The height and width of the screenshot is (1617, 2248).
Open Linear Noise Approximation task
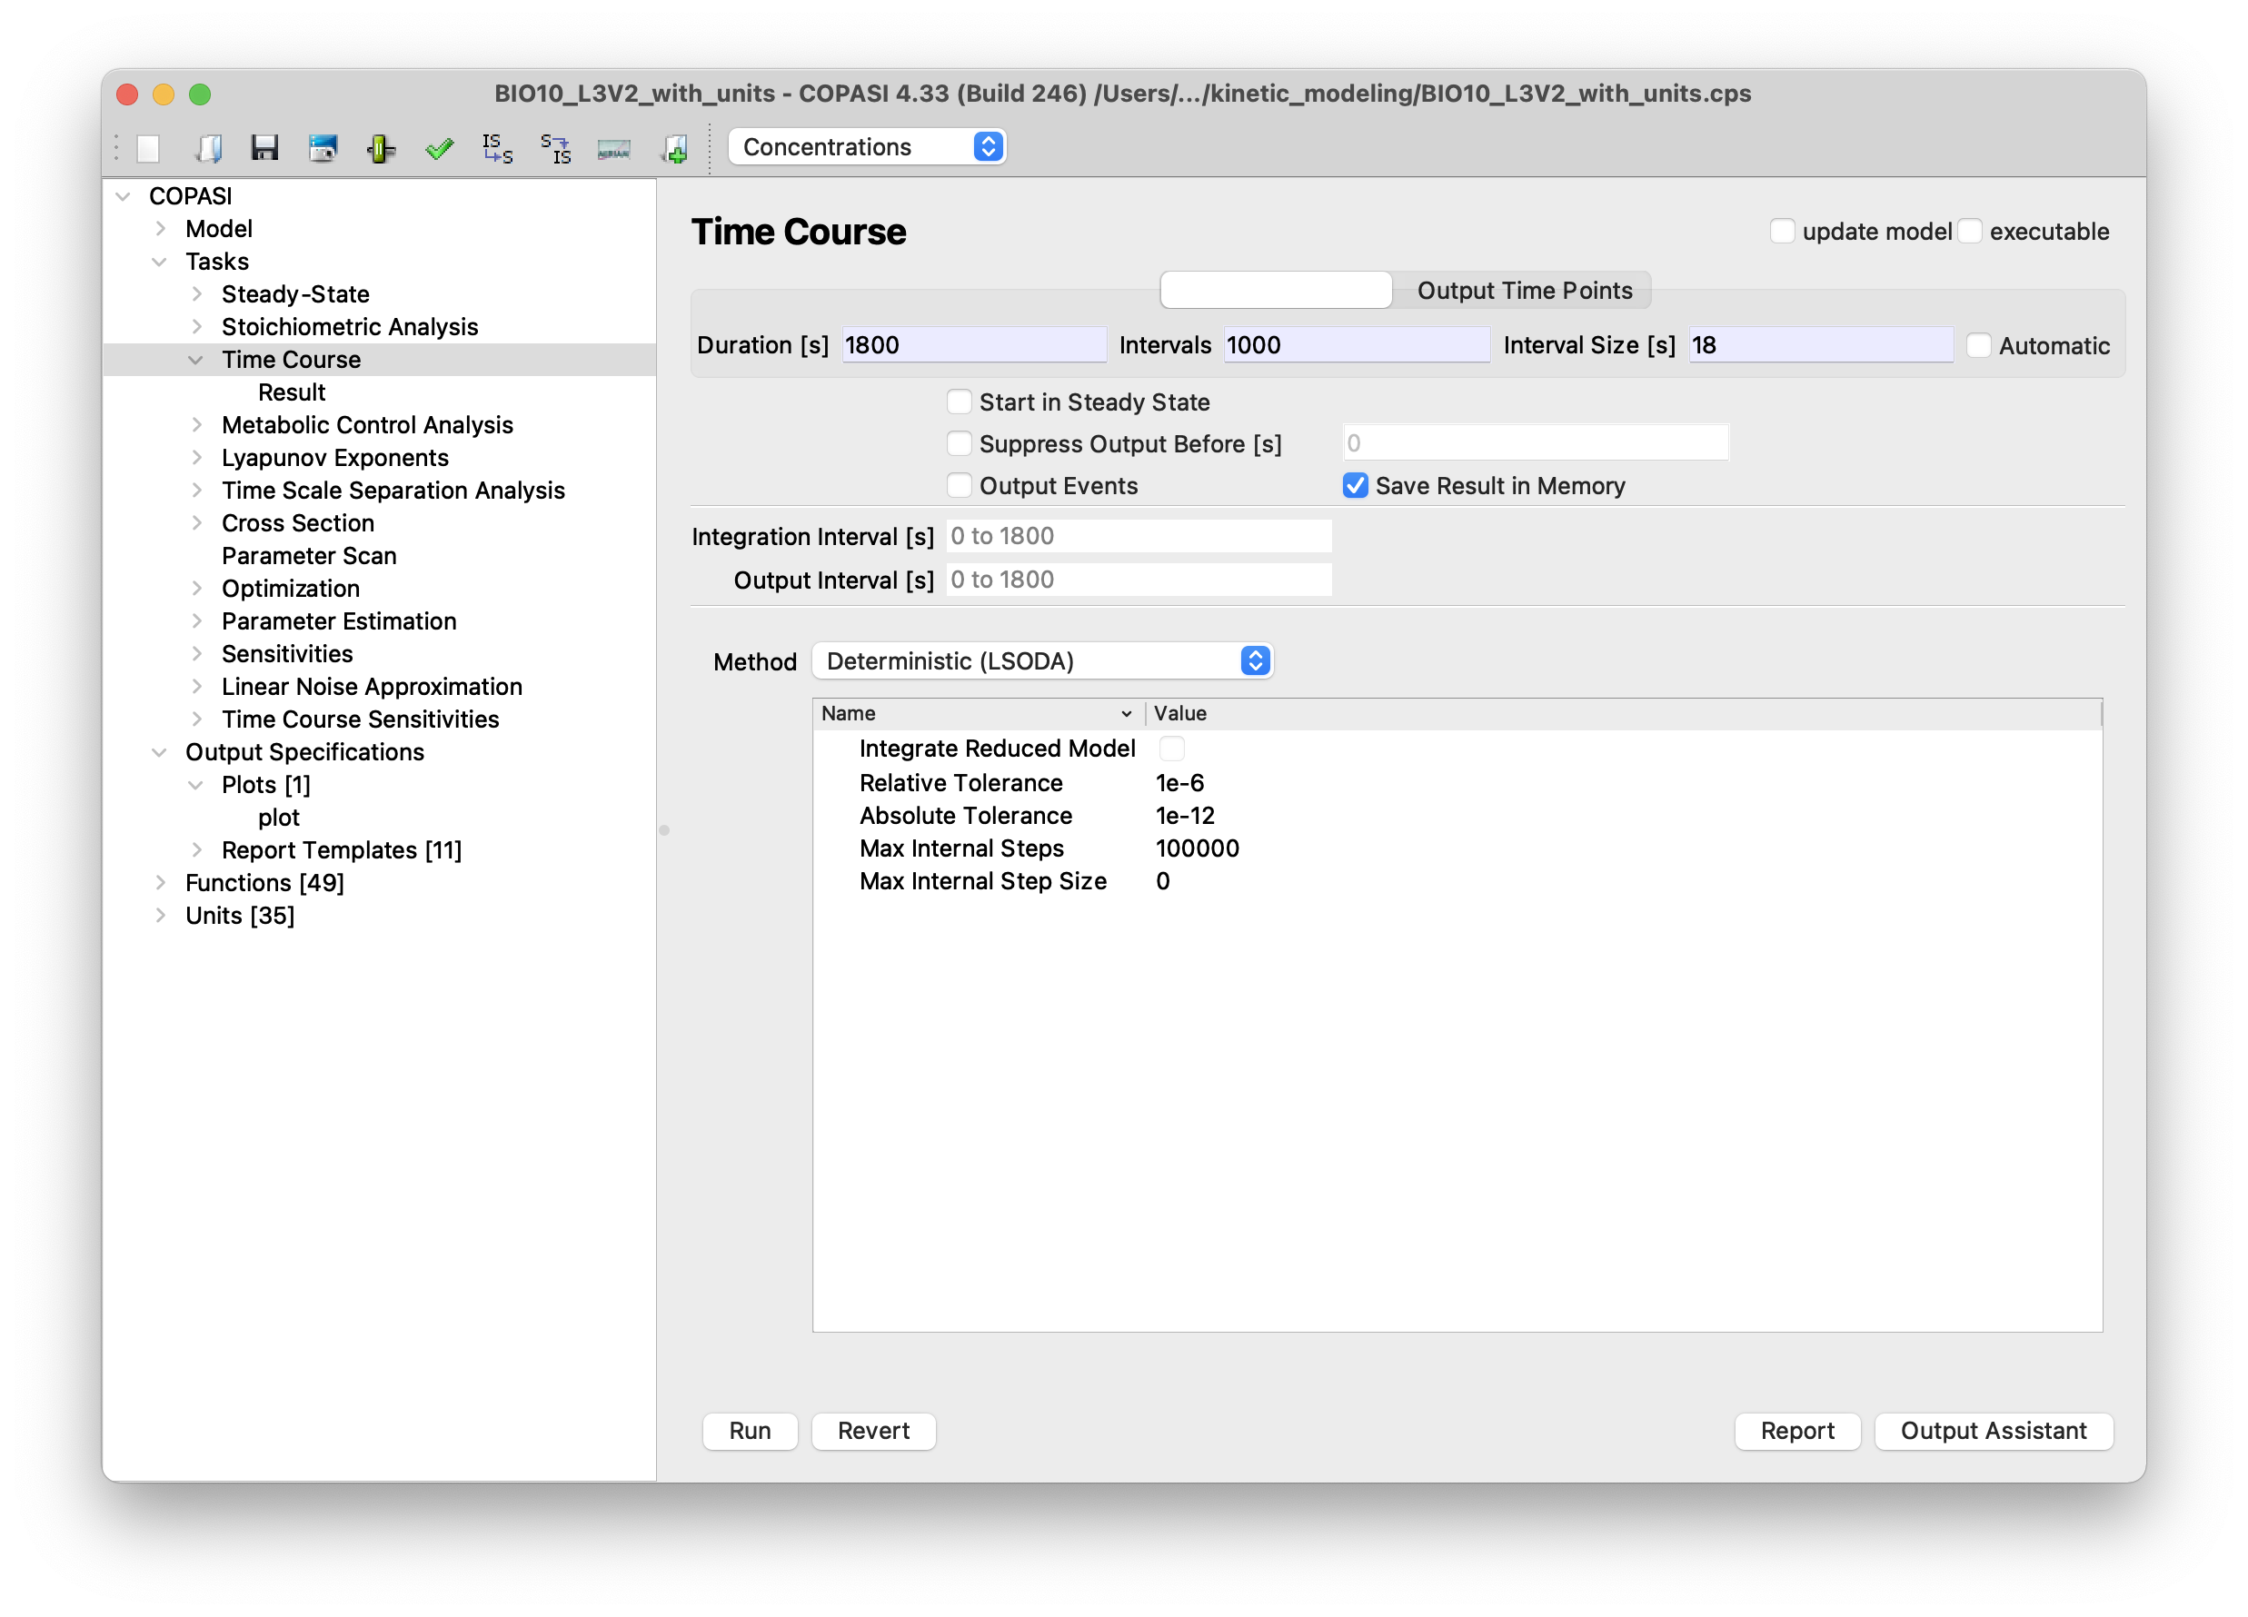point(372,687)
